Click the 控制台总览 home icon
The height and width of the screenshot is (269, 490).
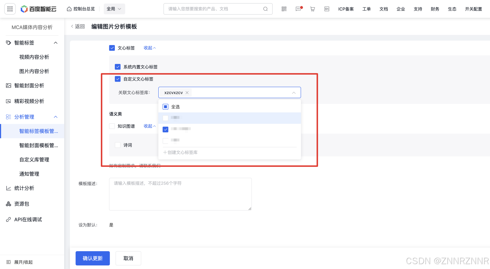(x=69, y=9)
